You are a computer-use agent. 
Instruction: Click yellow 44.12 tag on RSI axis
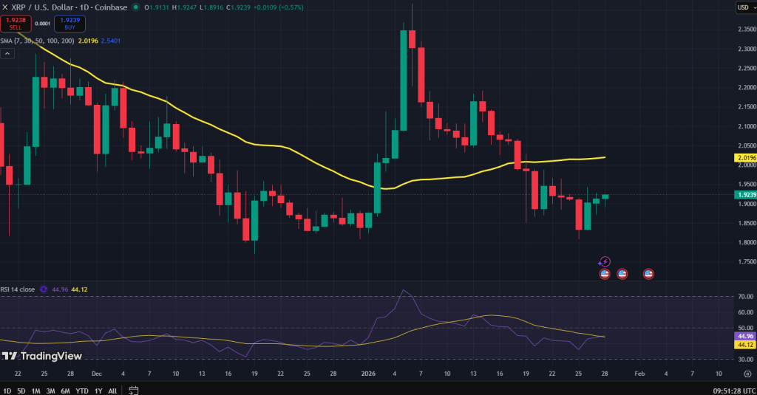(x=745, y=344)
